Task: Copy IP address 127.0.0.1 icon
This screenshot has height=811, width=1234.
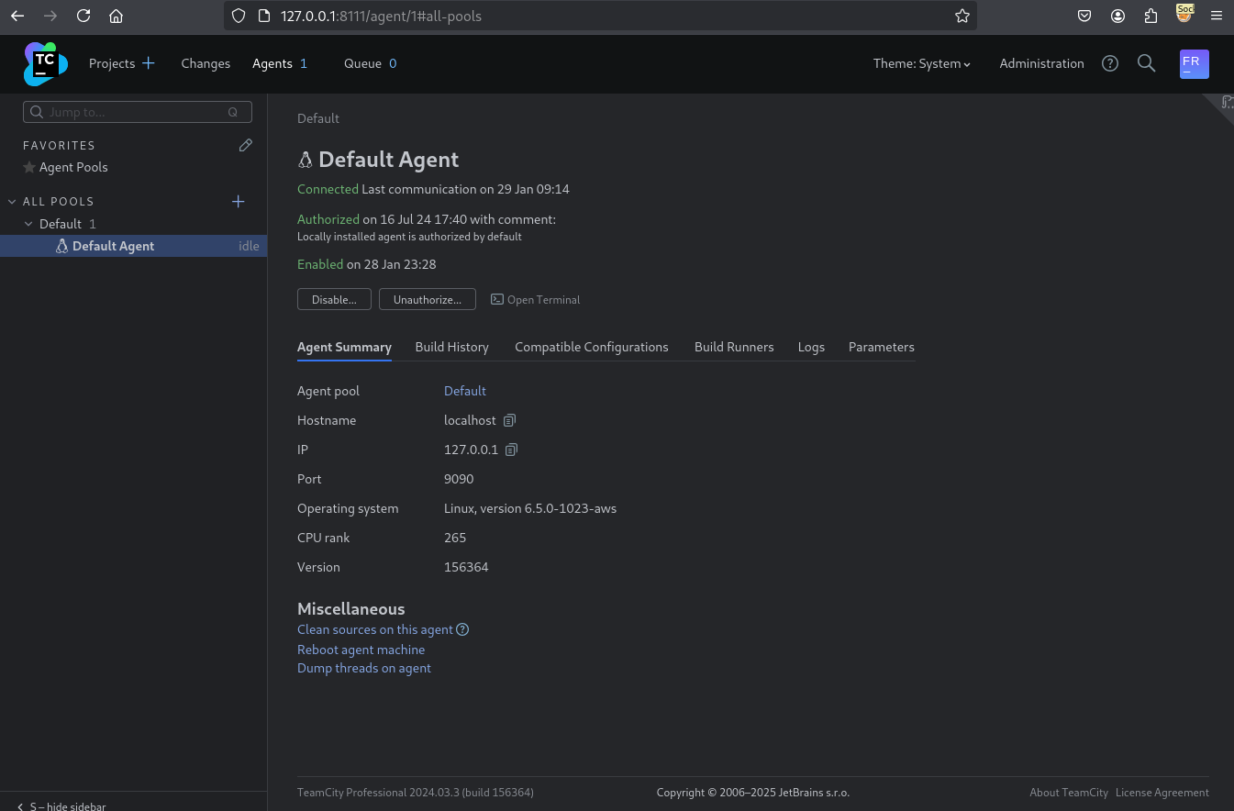Action: 512,450
